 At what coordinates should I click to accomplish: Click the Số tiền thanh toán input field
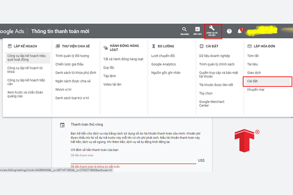click(133, 161)
